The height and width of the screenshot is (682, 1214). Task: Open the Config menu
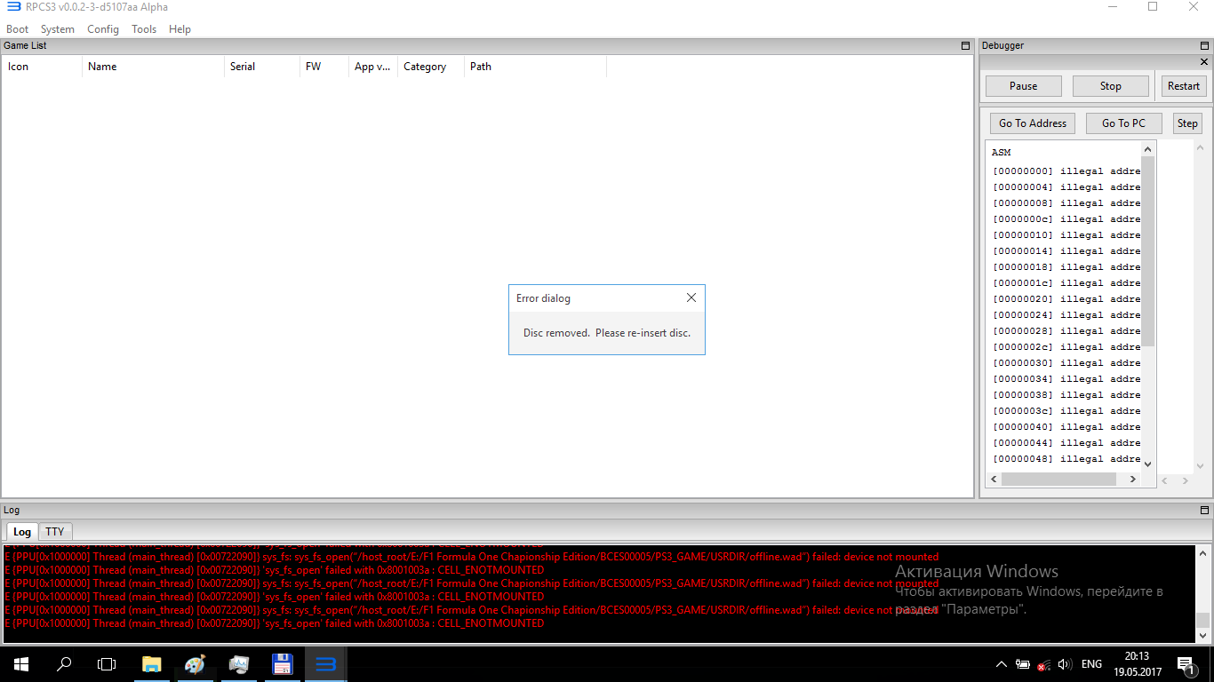pos(103,29)
